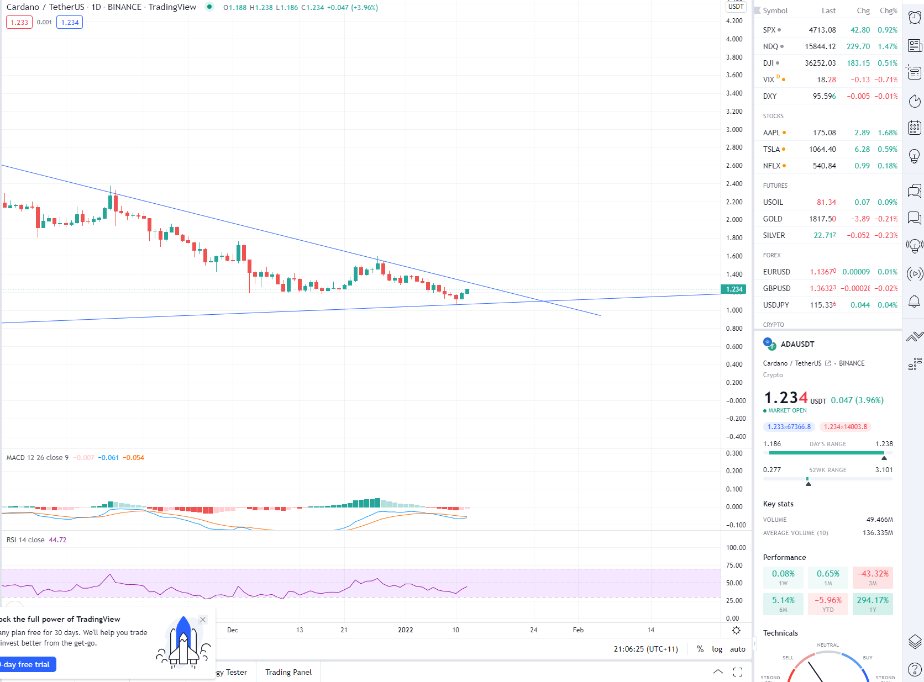This screenshot has width=924, height=682.
Task: Click the -43.32% 3M performance tile
Action: point(873,578)
